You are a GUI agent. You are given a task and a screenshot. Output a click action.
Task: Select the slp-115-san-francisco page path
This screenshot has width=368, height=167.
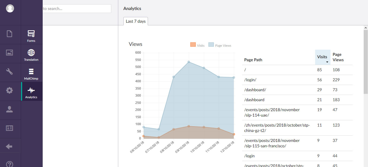pyautogui.click(x=272, y=143)
